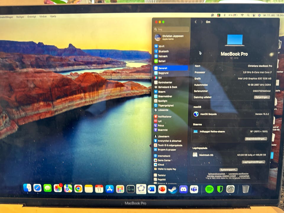The height and width of the screenshot is (213, 284).
Task: Select Kontrolcenter in the sidebar
Action: tap(163, 82)
